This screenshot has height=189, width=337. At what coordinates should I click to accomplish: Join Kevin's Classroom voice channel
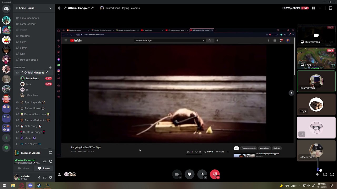[34, 114]
